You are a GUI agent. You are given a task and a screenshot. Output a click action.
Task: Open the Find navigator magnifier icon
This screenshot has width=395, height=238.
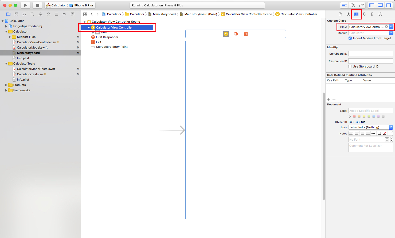[x=32, y=14]
